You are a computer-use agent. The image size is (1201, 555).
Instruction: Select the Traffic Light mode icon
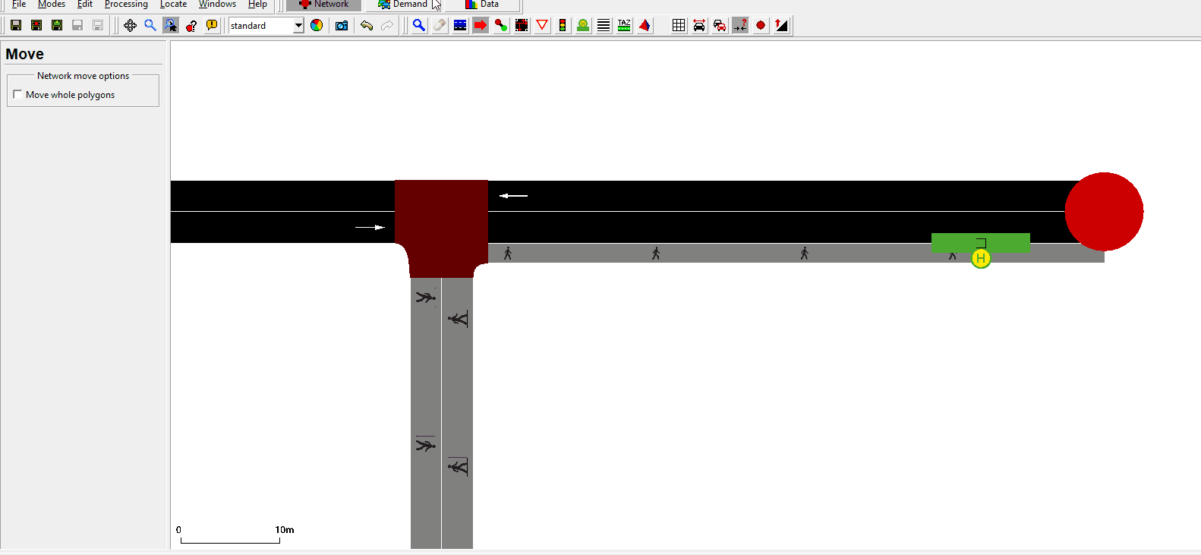pos(563,25)
